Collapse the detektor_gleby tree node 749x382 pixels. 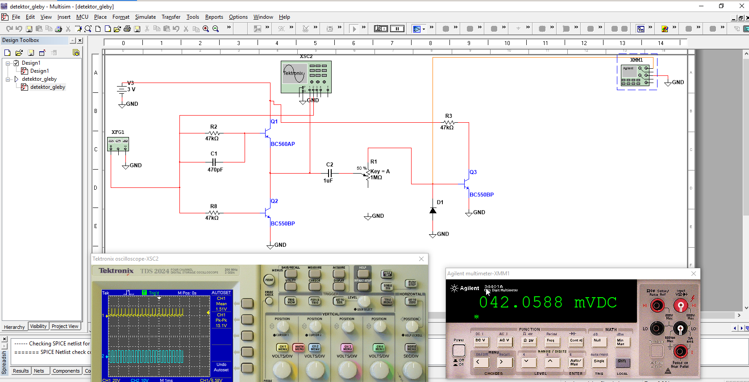(x=8, y=79)
